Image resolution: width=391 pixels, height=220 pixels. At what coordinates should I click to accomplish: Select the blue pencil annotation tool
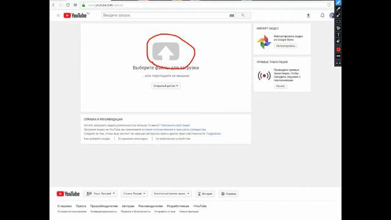coord(338,2)
